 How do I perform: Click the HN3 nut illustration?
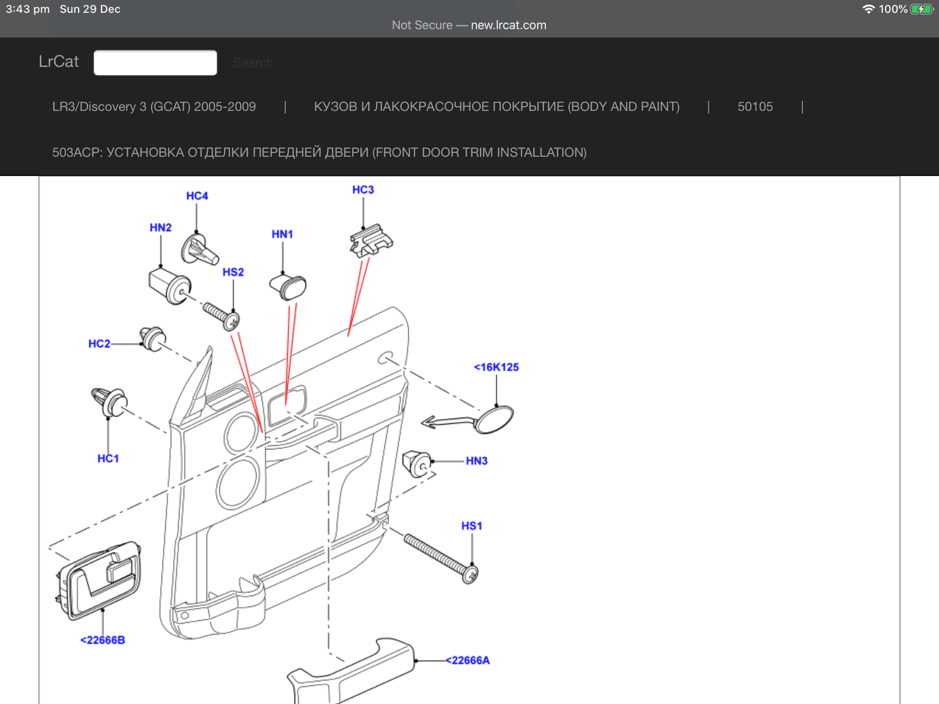[x=417, y=464]
